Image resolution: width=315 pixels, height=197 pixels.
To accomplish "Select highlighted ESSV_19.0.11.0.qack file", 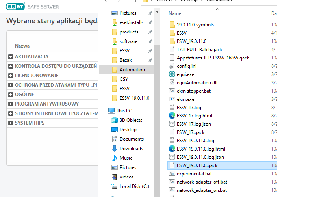I will click(222, 165).
